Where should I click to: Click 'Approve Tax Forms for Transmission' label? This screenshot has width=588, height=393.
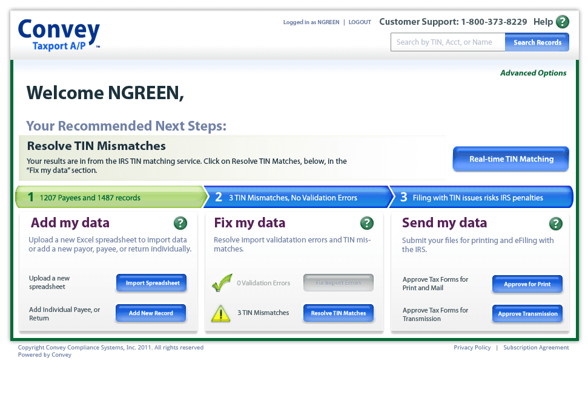click(435, 314)
